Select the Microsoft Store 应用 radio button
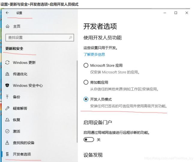 pyautogui.click(x=86, y=65)
